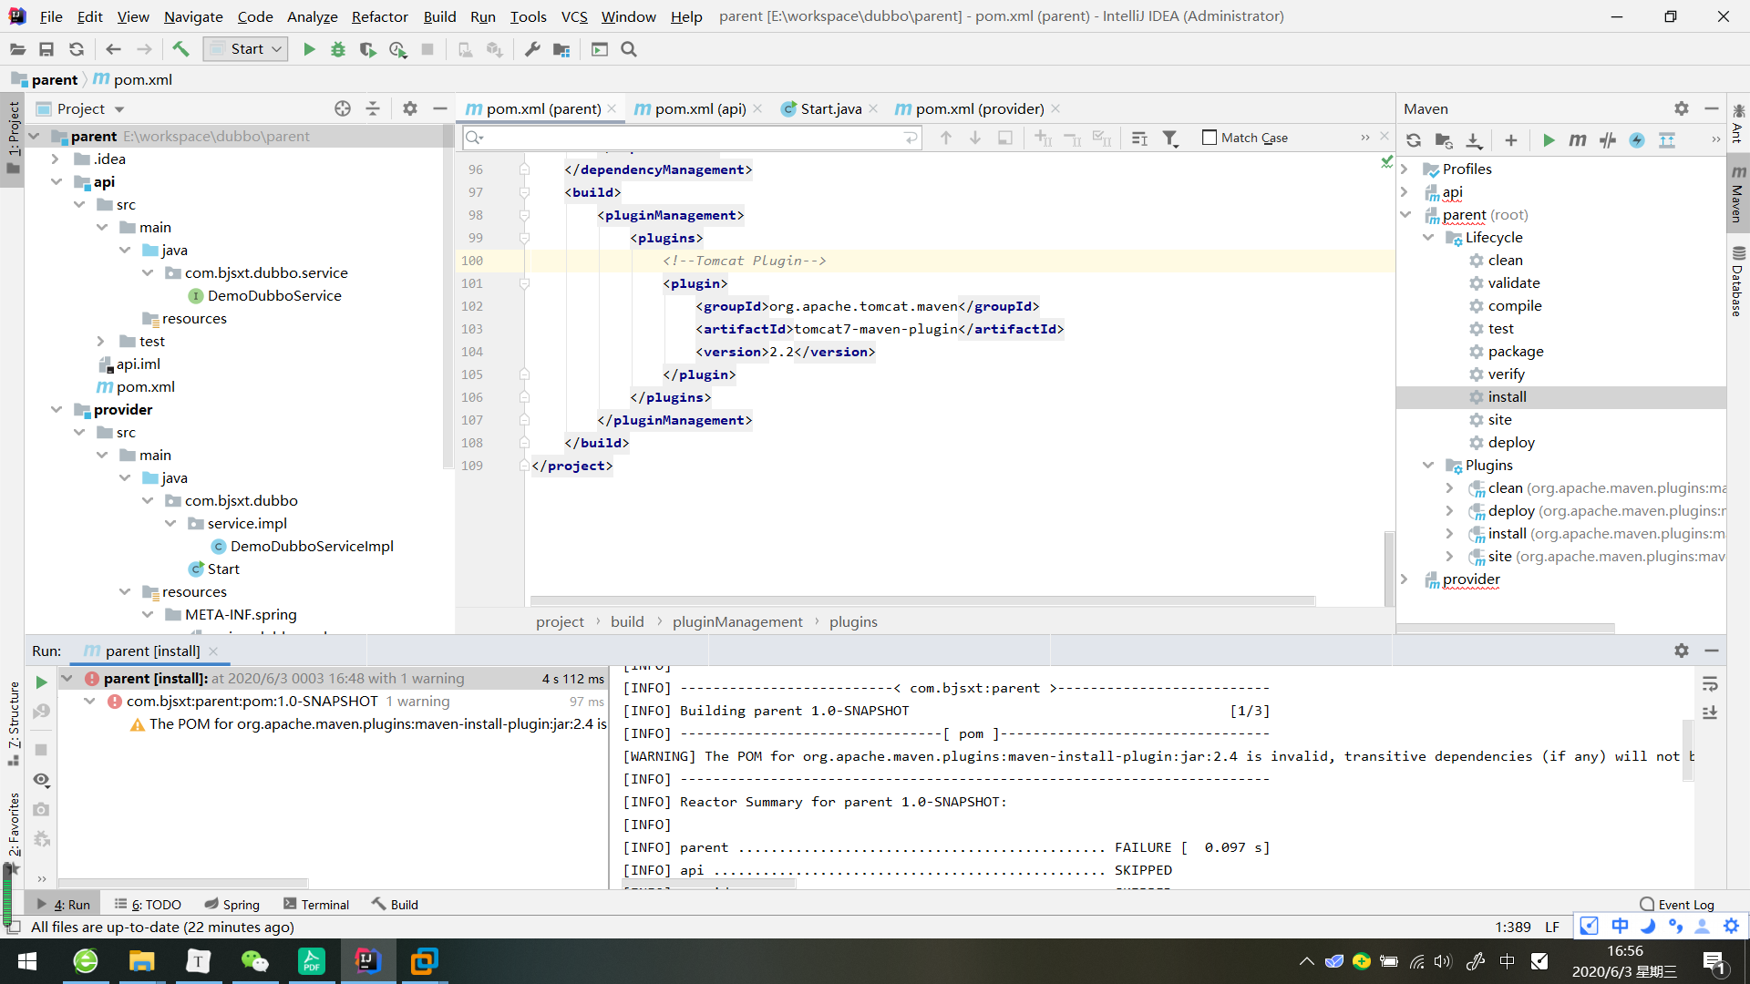The image size is (1750, 984).
Task: Expand provider node in Maven panel
Action: [1405, 579]
